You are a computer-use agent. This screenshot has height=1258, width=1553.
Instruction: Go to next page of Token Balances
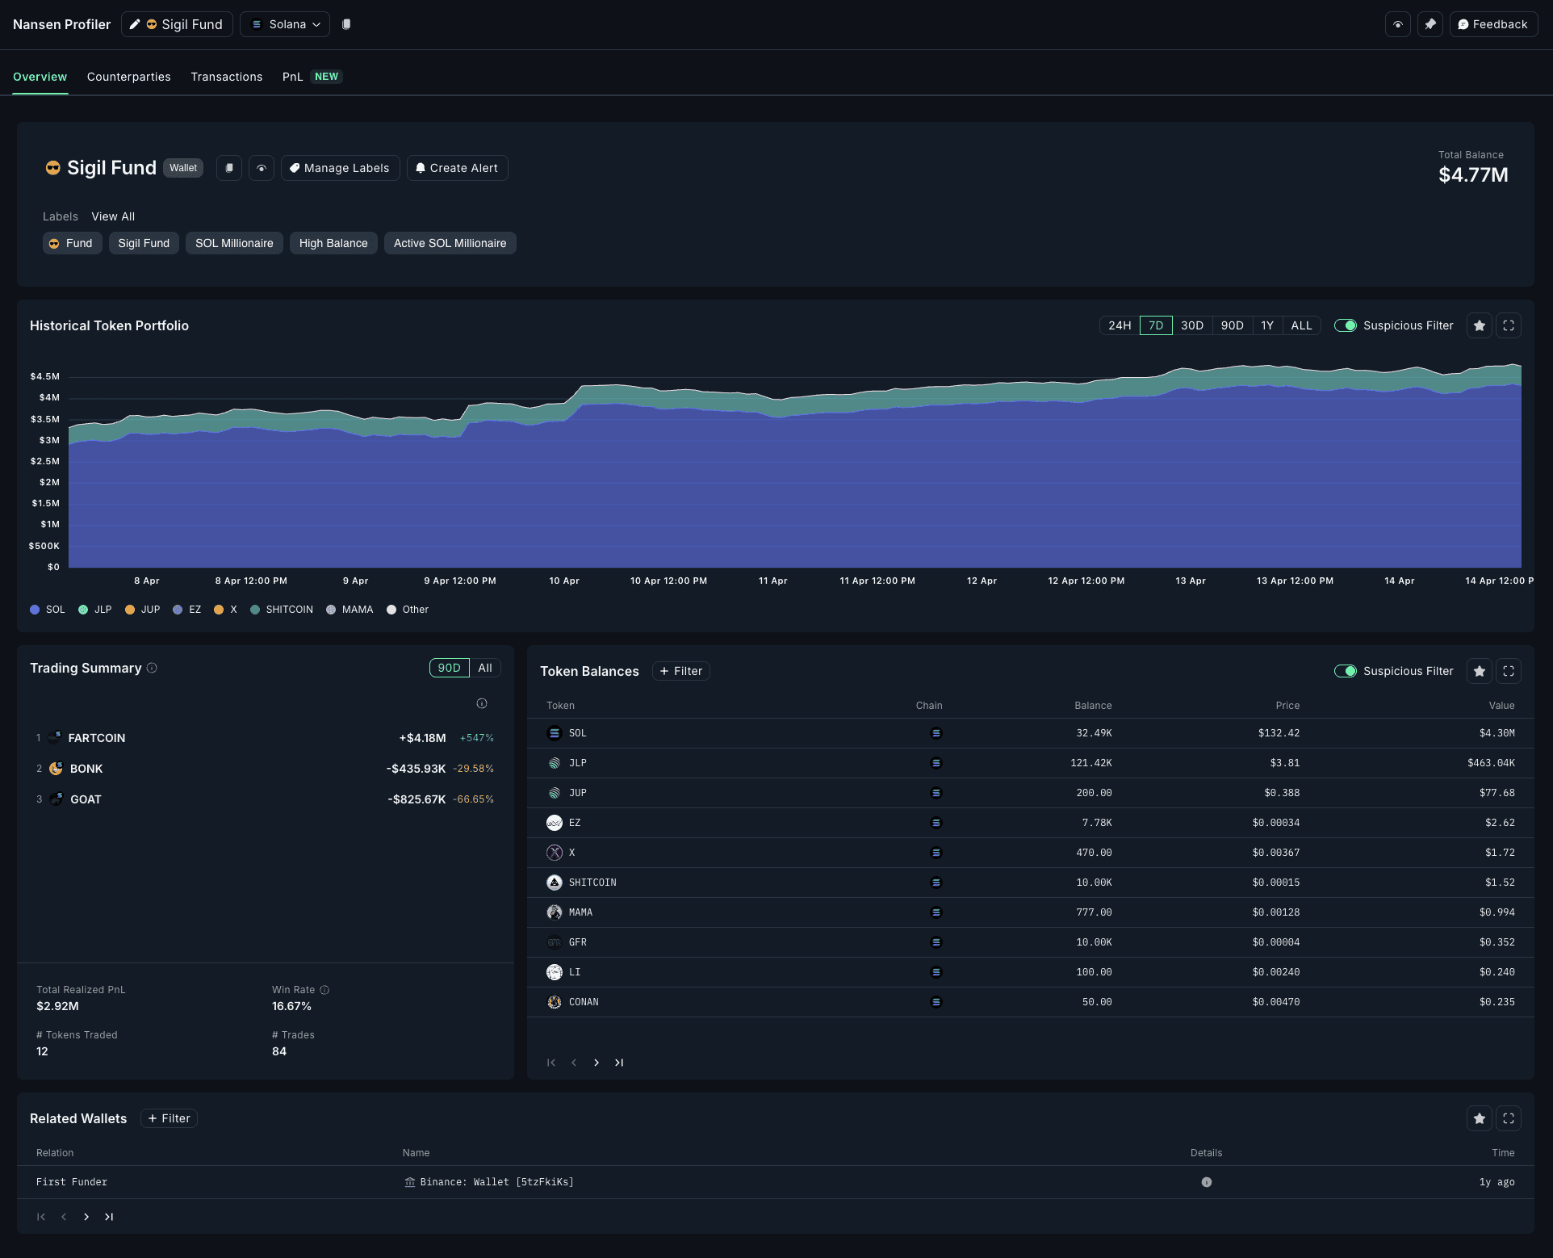click(x=597, y=1063)
